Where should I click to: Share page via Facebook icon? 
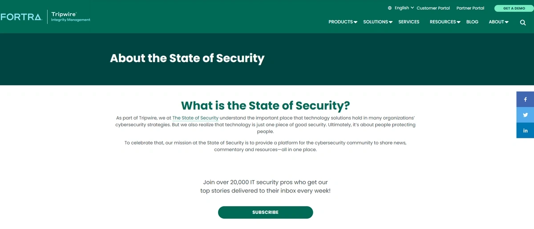[x=525, y=100]
